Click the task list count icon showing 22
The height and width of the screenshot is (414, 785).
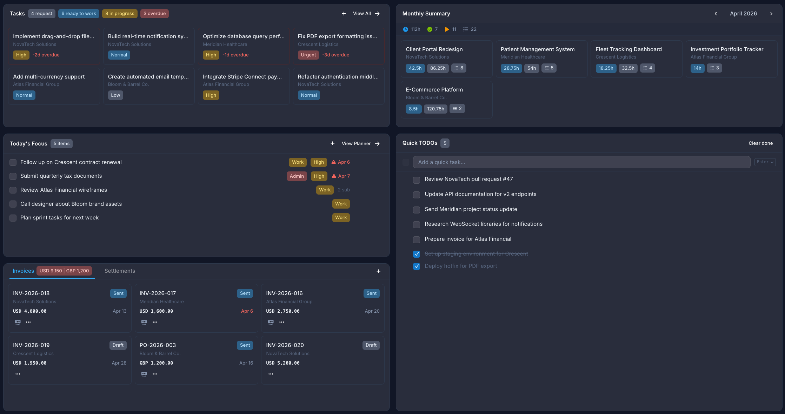tap(466, 29)
